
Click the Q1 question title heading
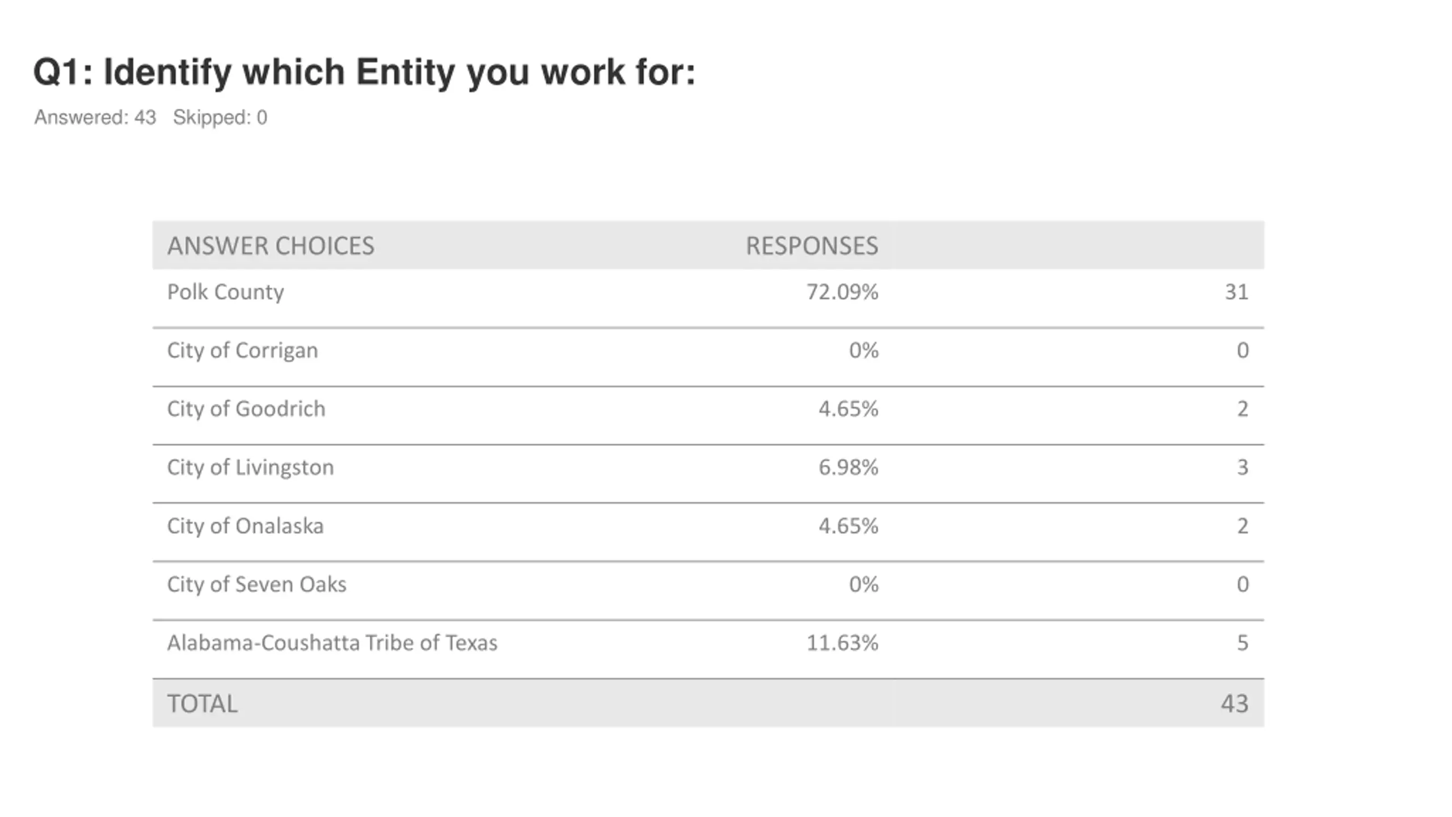364,73
